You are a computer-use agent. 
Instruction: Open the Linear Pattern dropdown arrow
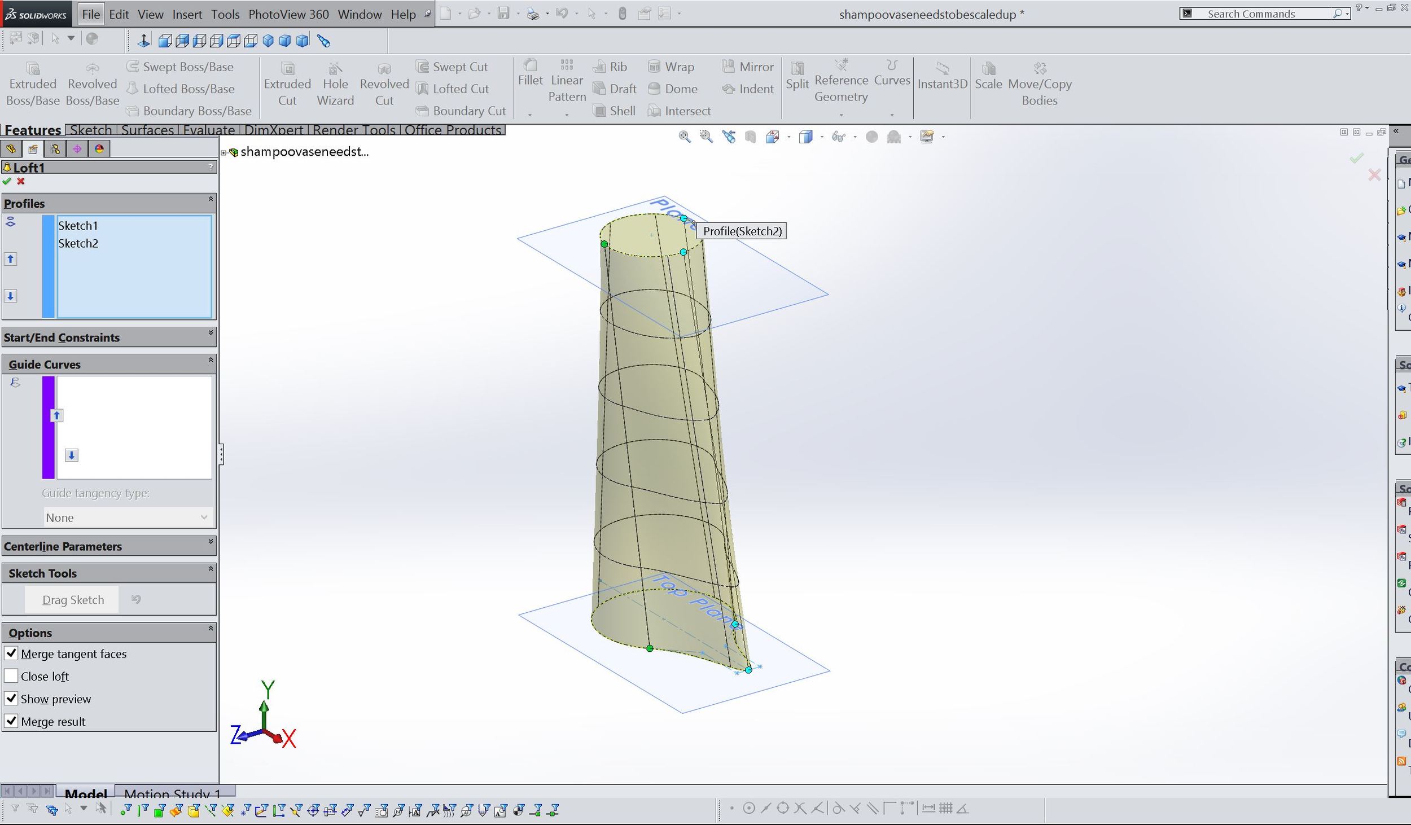click(567, 115)
